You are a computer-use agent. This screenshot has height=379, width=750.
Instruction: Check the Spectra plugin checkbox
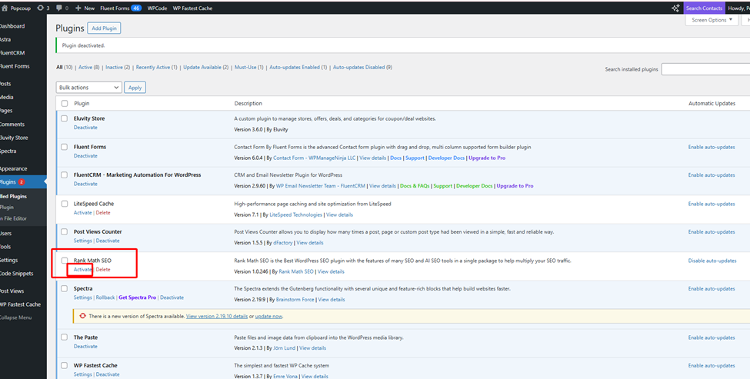pos(64,289)
